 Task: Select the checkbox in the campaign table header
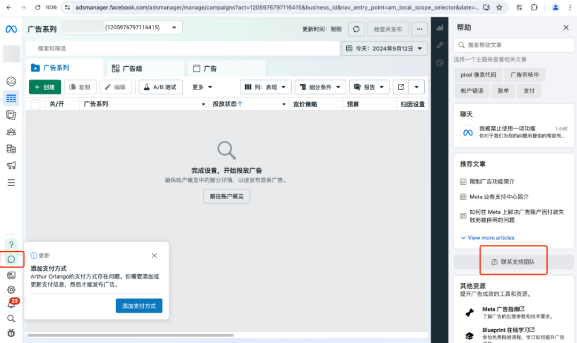tap(35, 104)
